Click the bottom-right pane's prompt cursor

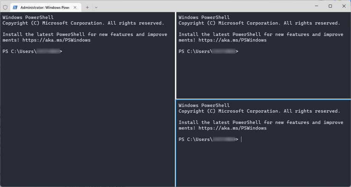pyautogui.click(x=241, y=139)
